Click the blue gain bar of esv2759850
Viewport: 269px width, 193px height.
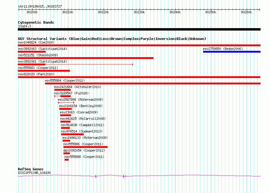coord(232,52)
